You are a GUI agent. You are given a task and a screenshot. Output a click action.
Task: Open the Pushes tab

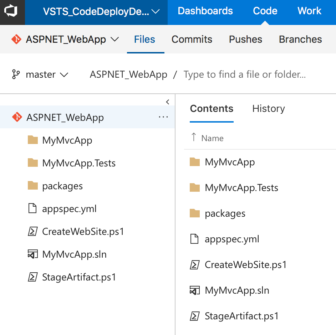coord(245,40)
